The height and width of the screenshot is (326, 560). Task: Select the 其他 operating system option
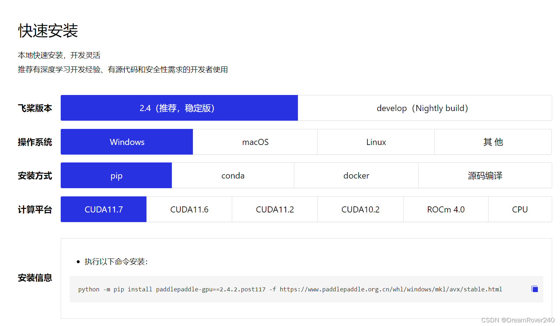click(x=493, y=142)
